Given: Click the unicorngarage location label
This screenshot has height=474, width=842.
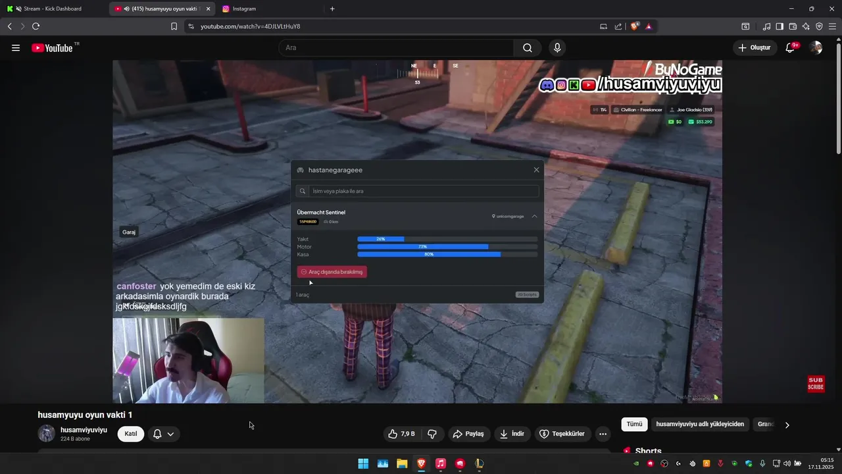Looking at the screenshot, I should (508, 216).
